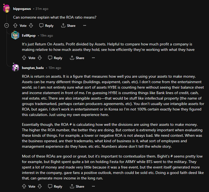Upvote hippogasus's ROA question comment
Image resolution: width=209 pixels, height=192 pixels.
(x=15, y=25)
